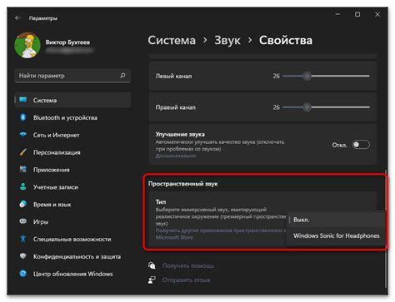Go to Система in the breadcrumb
This screenshot has height=302, width=395.
pos(172,40)
